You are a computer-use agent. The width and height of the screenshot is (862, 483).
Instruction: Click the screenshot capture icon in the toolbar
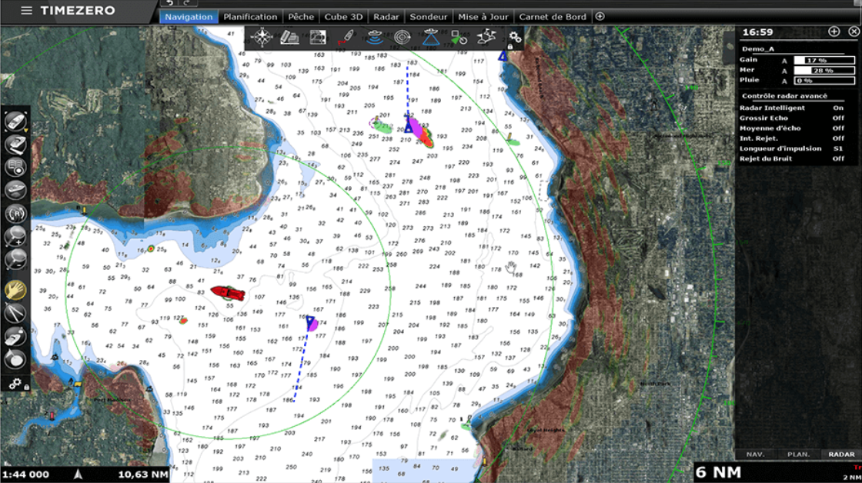point(318,36)
